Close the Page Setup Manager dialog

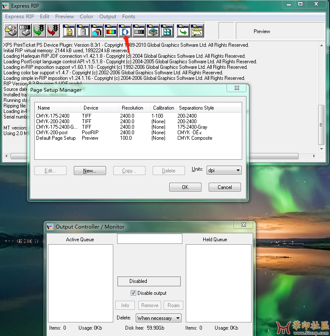point(237,88)
